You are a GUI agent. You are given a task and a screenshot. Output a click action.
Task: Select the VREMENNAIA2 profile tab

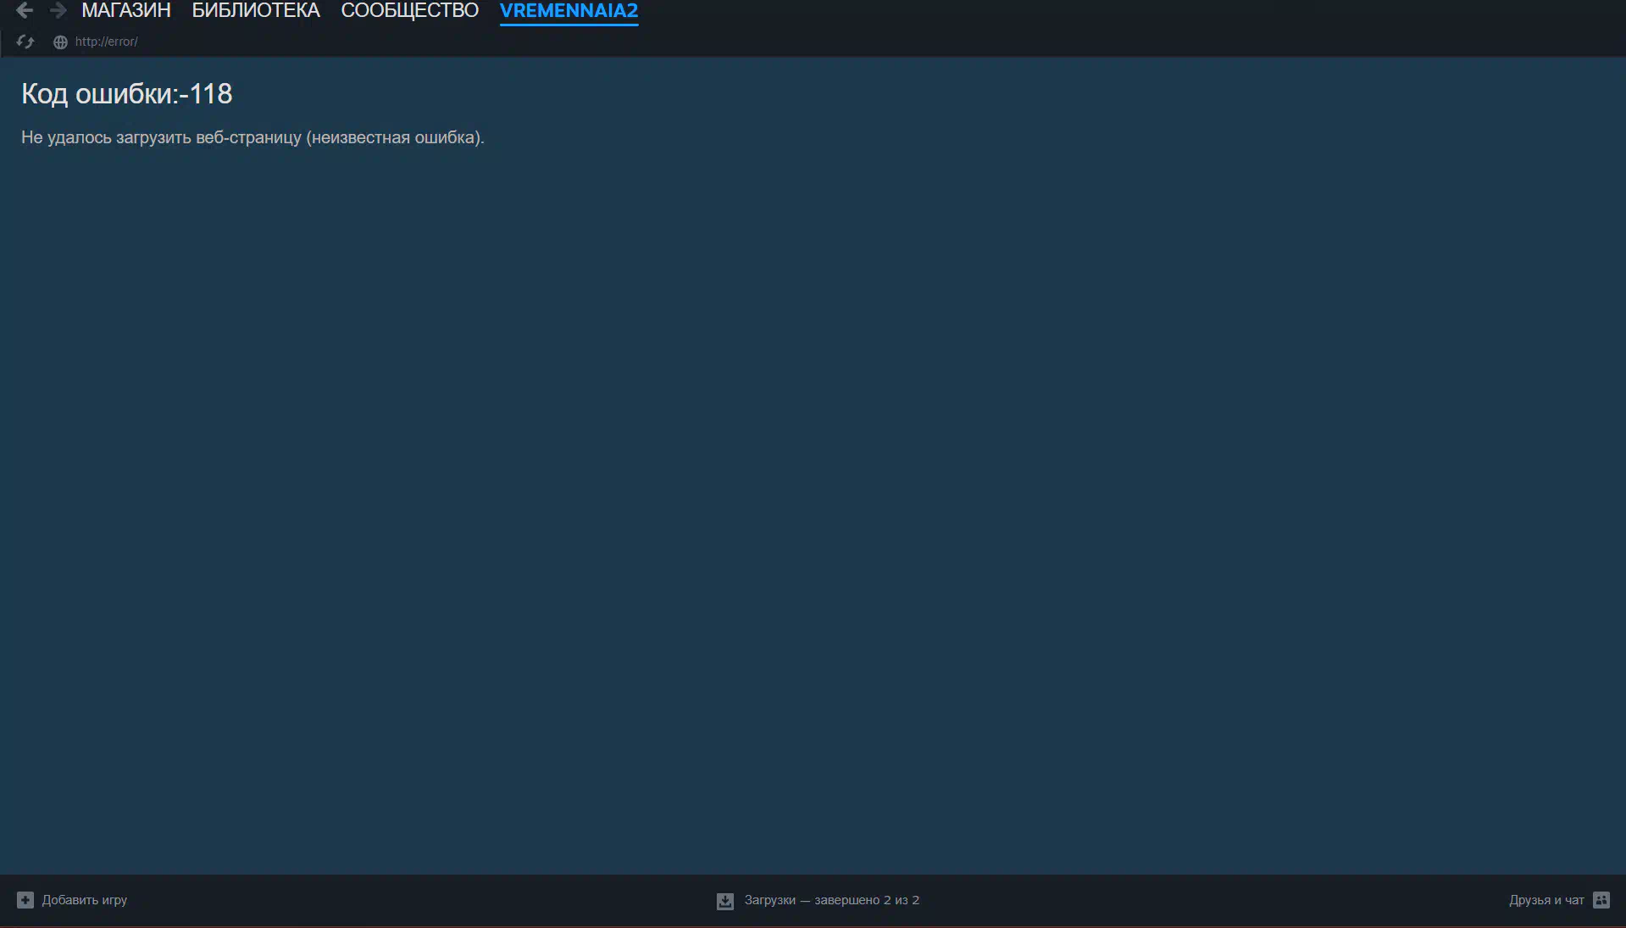coord(569,11)
